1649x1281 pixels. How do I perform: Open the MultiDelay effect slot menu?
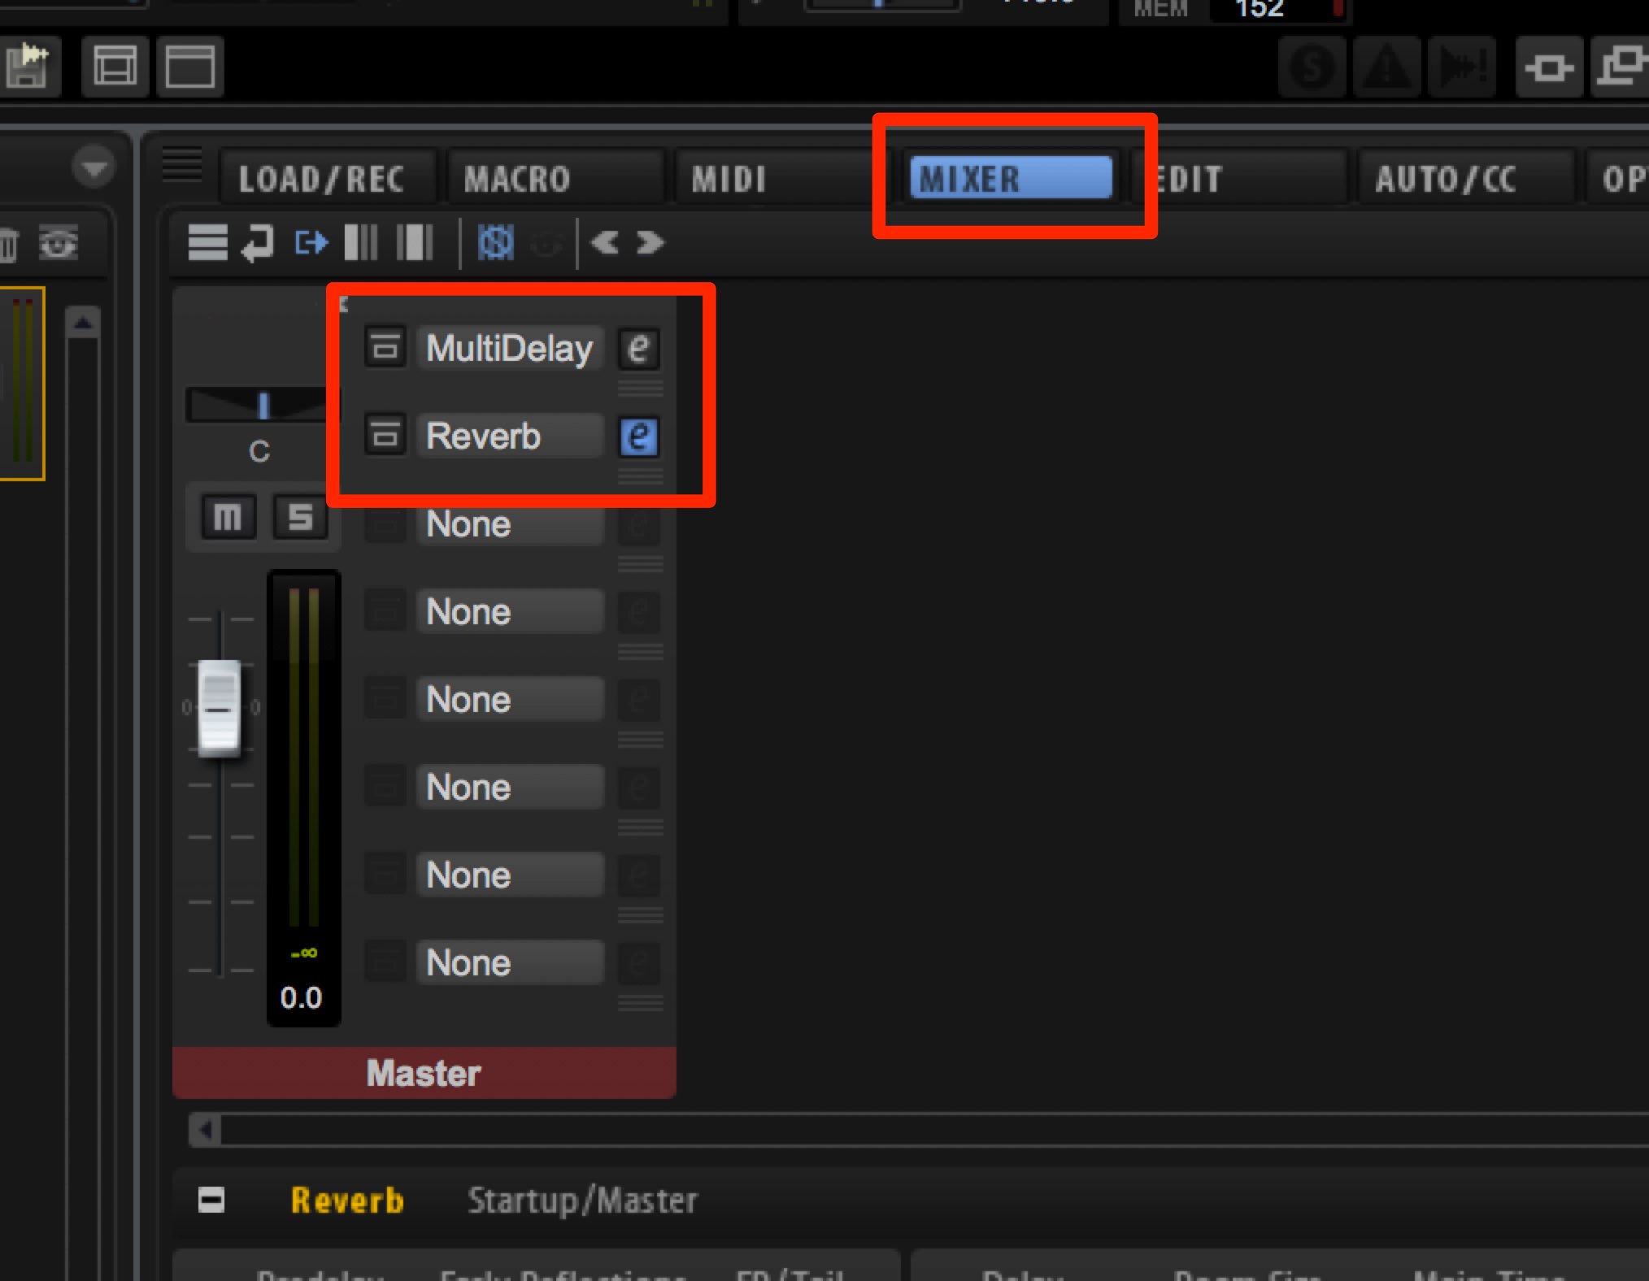[510, 348]
